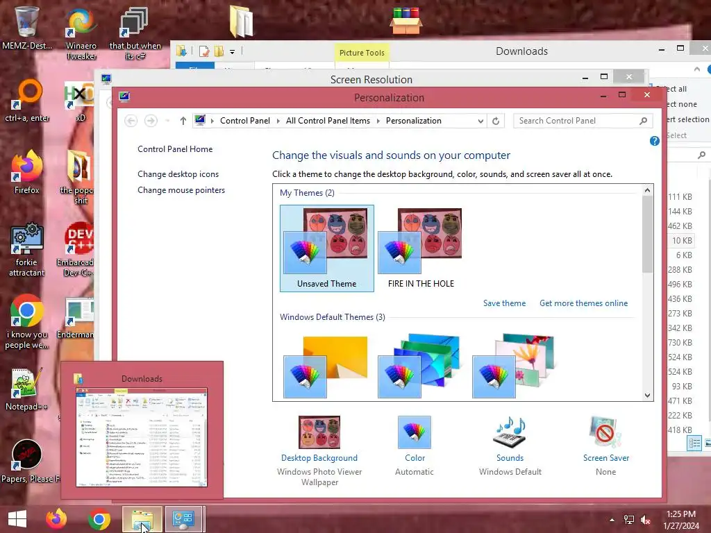Collapse the Downloads window ribbon
The height and width of the screenshot is (533, 711).
[697, 69]
